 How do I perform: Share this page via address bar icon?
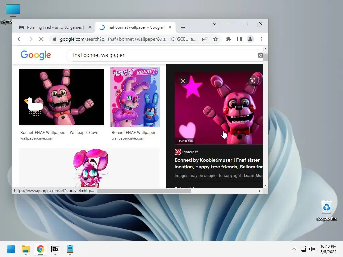click(x=205, y=39)
